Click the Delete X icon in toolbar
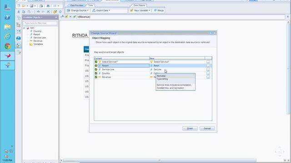This screenshot has width=291, height=163. click(x=48, y=12)
